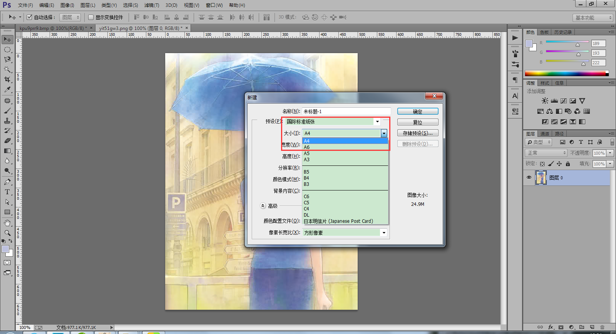Screen dimensions: 616x334
Task: Select the Elliptical Marquee tool
Action: click(7, 50)
